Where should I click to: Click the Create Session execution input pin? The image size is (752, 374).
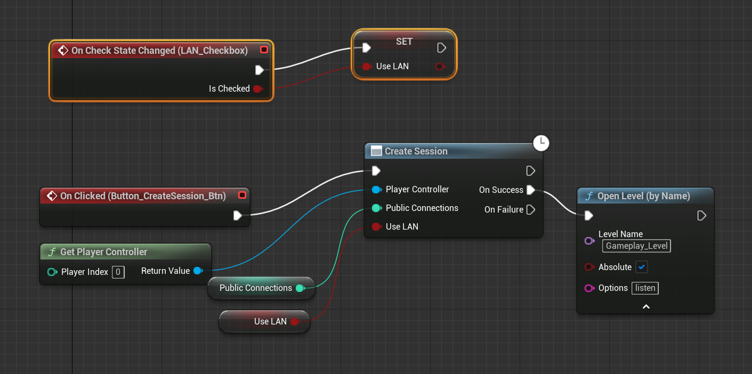[376, 171]
